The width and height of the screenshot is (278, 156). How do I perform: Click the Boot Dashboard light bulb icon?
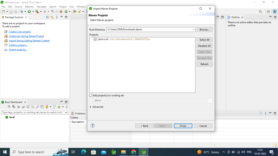point(47,107)
